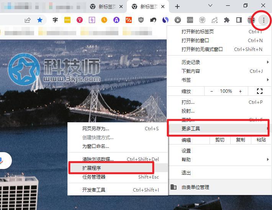Viewport: 272px width, 210px height.
Task: Open the blue swirl extension icon
Action: 165,20
